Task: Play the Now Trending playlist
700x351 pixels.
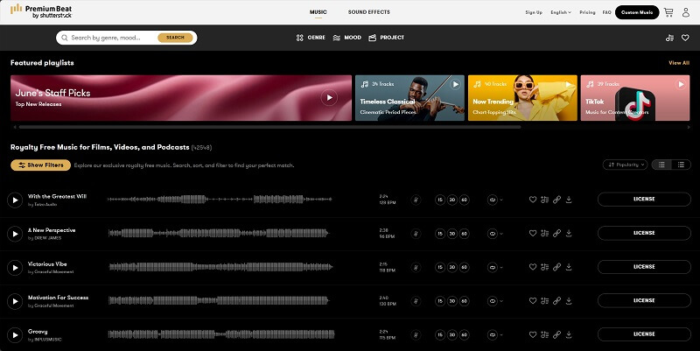Action: click(x=568, y=84)
